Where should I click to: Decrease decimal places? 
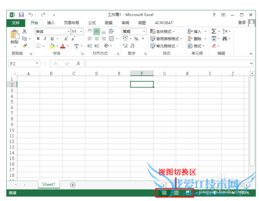tap(132, 46)
